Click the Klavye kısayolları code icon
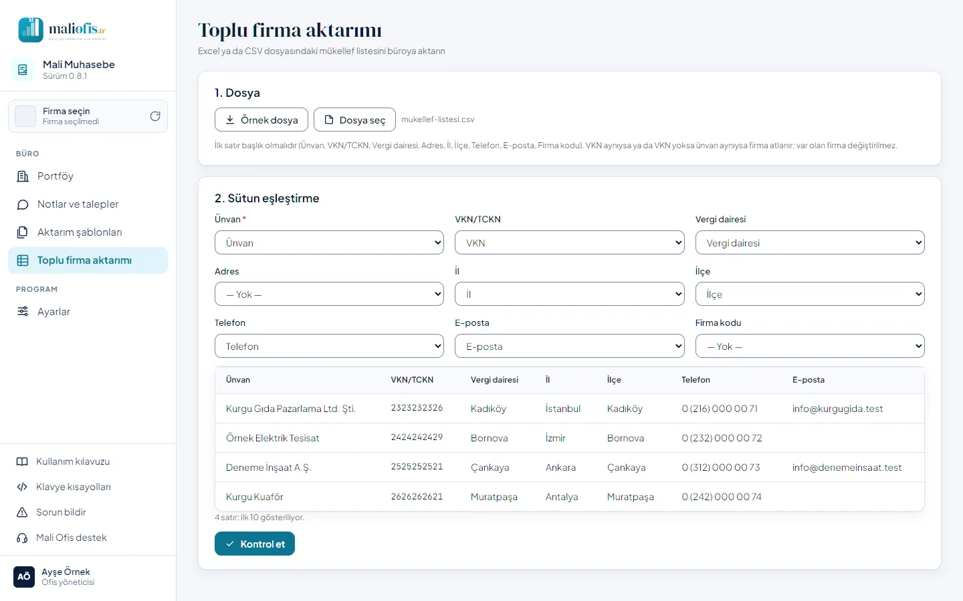963x601 pixels. click(x=22, y=487)
